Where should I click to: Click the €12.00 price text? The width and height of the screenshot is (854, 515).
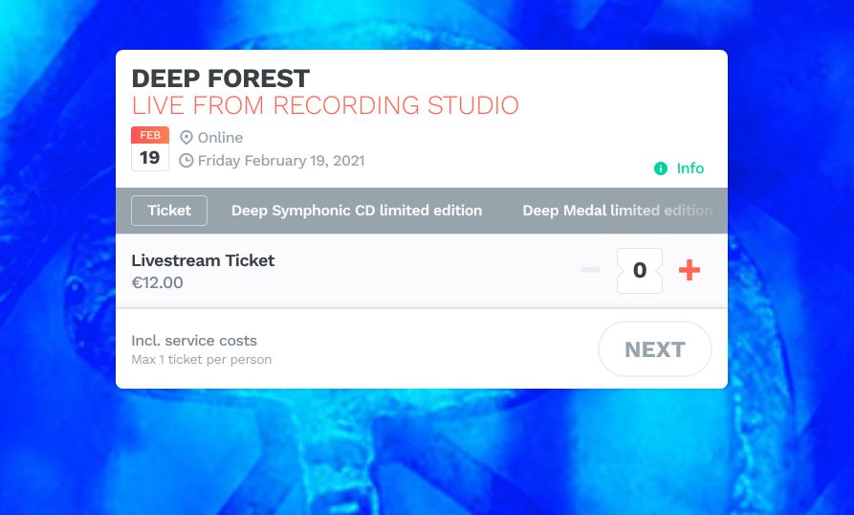158,282
